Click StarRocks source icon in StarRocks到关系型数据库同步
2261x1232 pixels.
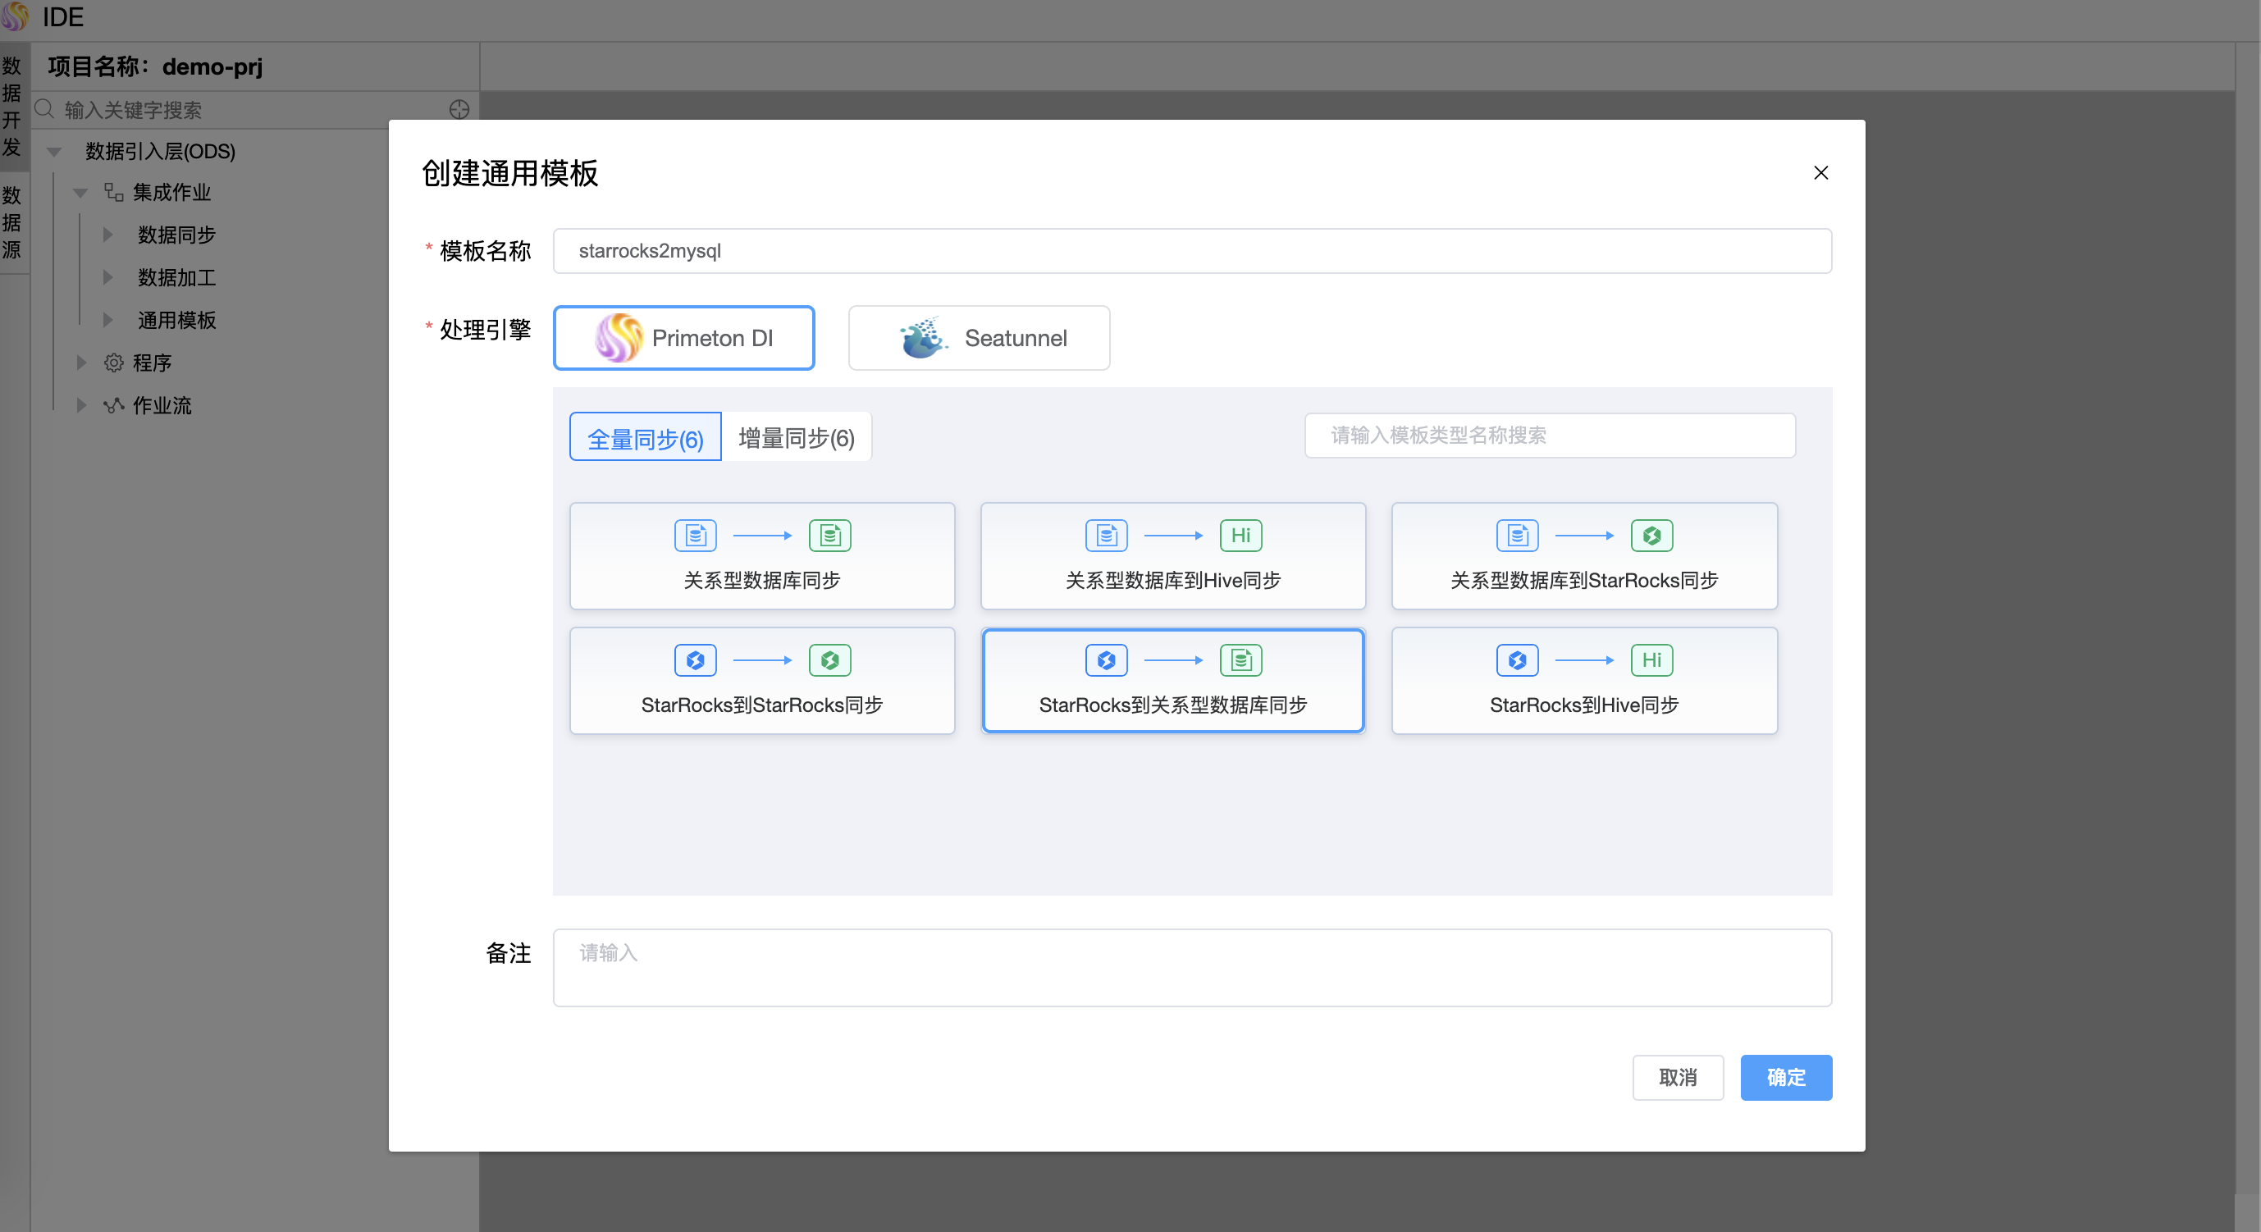(x=1106, y=659)
